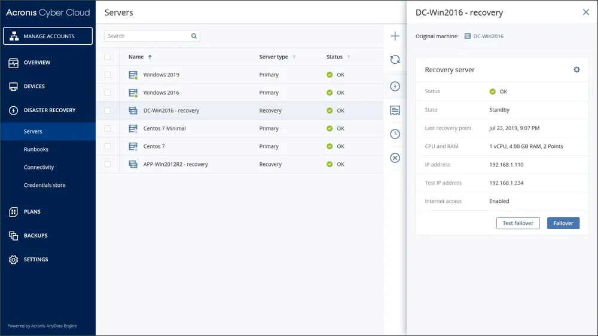
Task: Sort by Status column header
Action: click(334, 57)
